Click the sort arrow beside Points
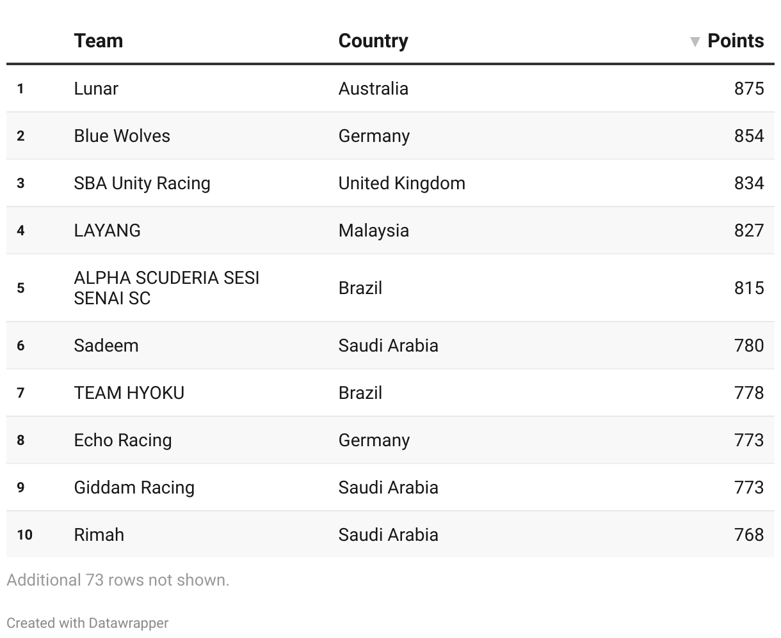The image size is (781, 638). tap(695, 42)
